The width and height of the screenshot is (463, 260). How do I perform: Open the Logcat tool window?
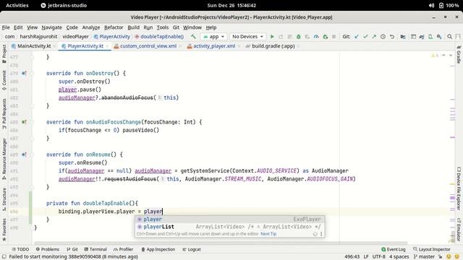[x=191, y=249]
